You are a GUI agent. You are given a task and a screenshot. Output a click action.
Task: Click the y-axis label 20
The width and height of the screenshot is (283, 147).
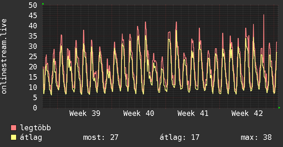33,67
